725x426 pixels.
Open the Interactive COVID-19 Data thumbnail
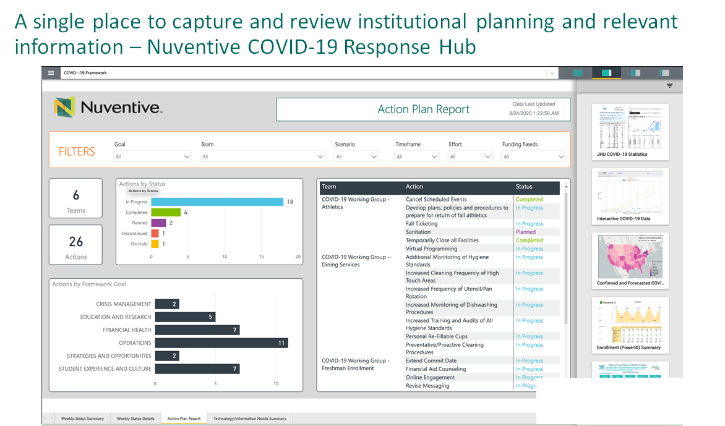(x=630, y=197)
